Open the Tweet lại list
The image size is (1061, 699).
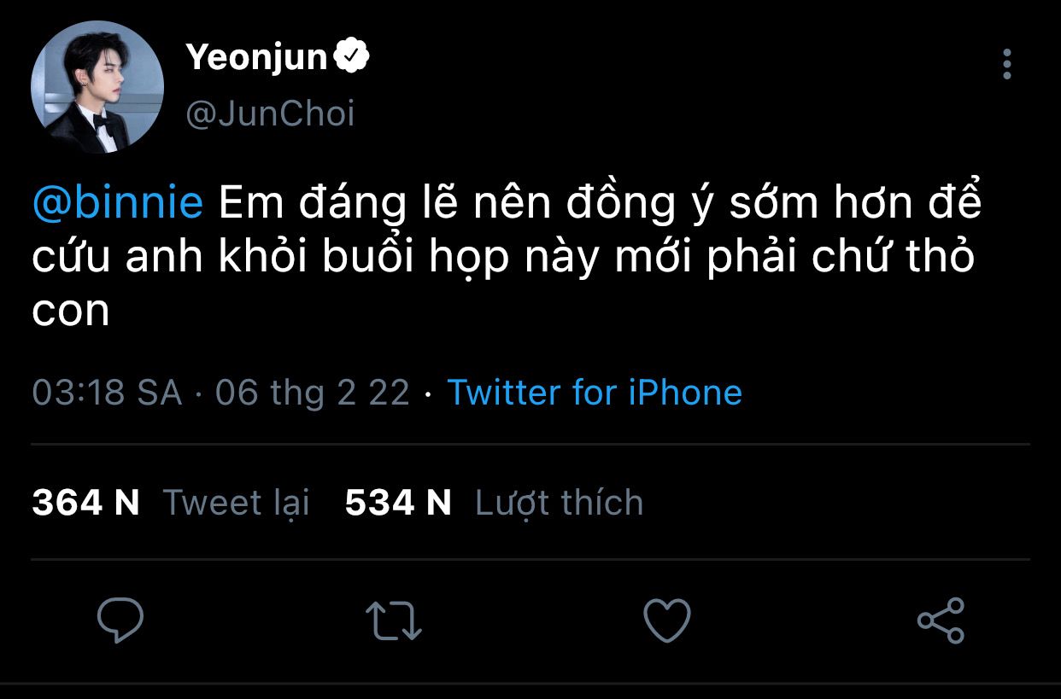point(236,502)
